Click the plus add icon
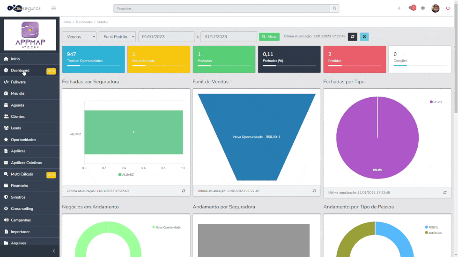This screenshot has width=458, height=257. click(399, 8)
